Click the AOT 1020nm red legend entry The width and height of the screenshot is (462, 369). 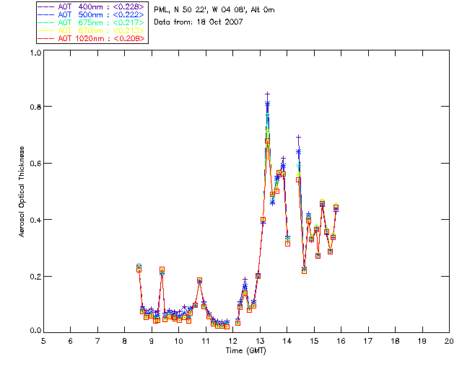tap(92, 38)
